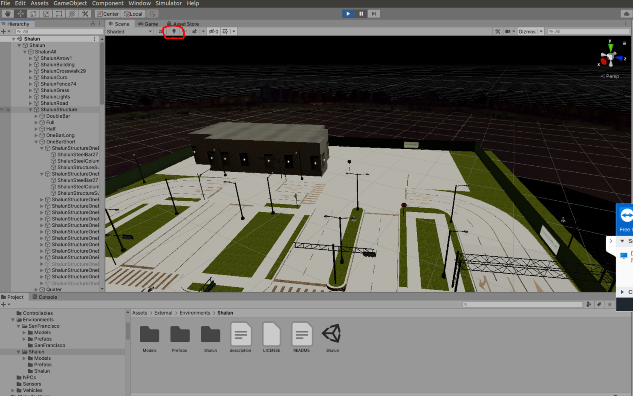Collapse OneBarShort node
Image resolution: width=633 pixels, height=396 pixels.
[36, 142]
